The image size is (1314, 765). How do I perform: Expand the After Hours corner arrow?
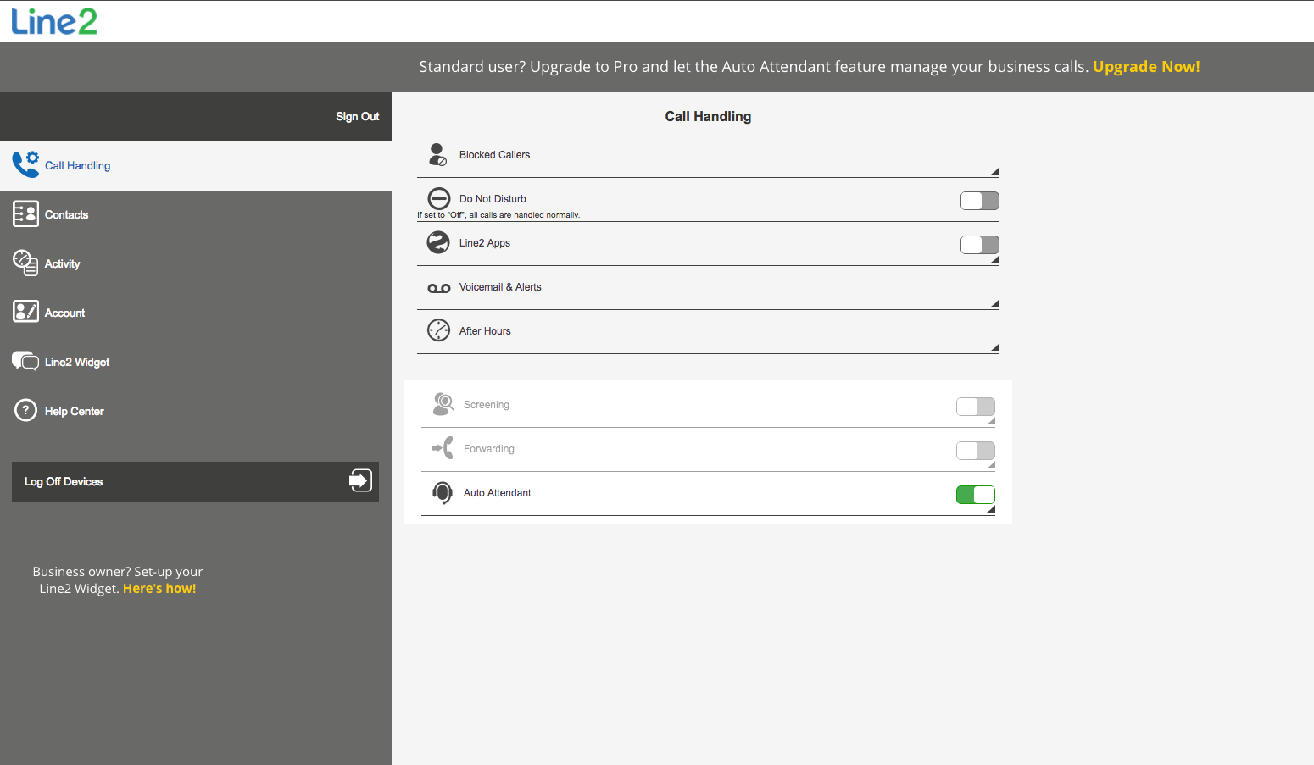995,347
